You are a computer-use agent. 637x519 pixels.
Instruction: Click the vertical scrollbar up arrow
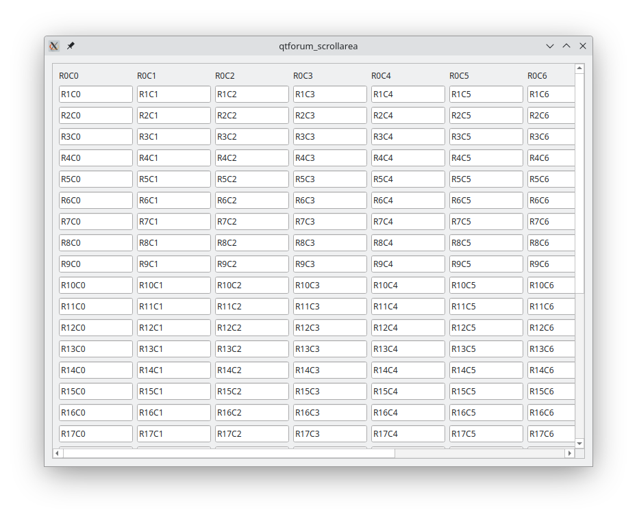point(579,68)
